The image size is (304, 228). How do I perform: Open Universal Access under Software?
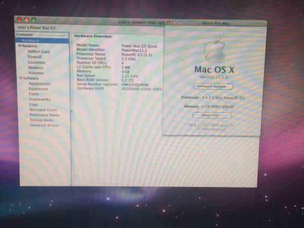tap(45, 125)
